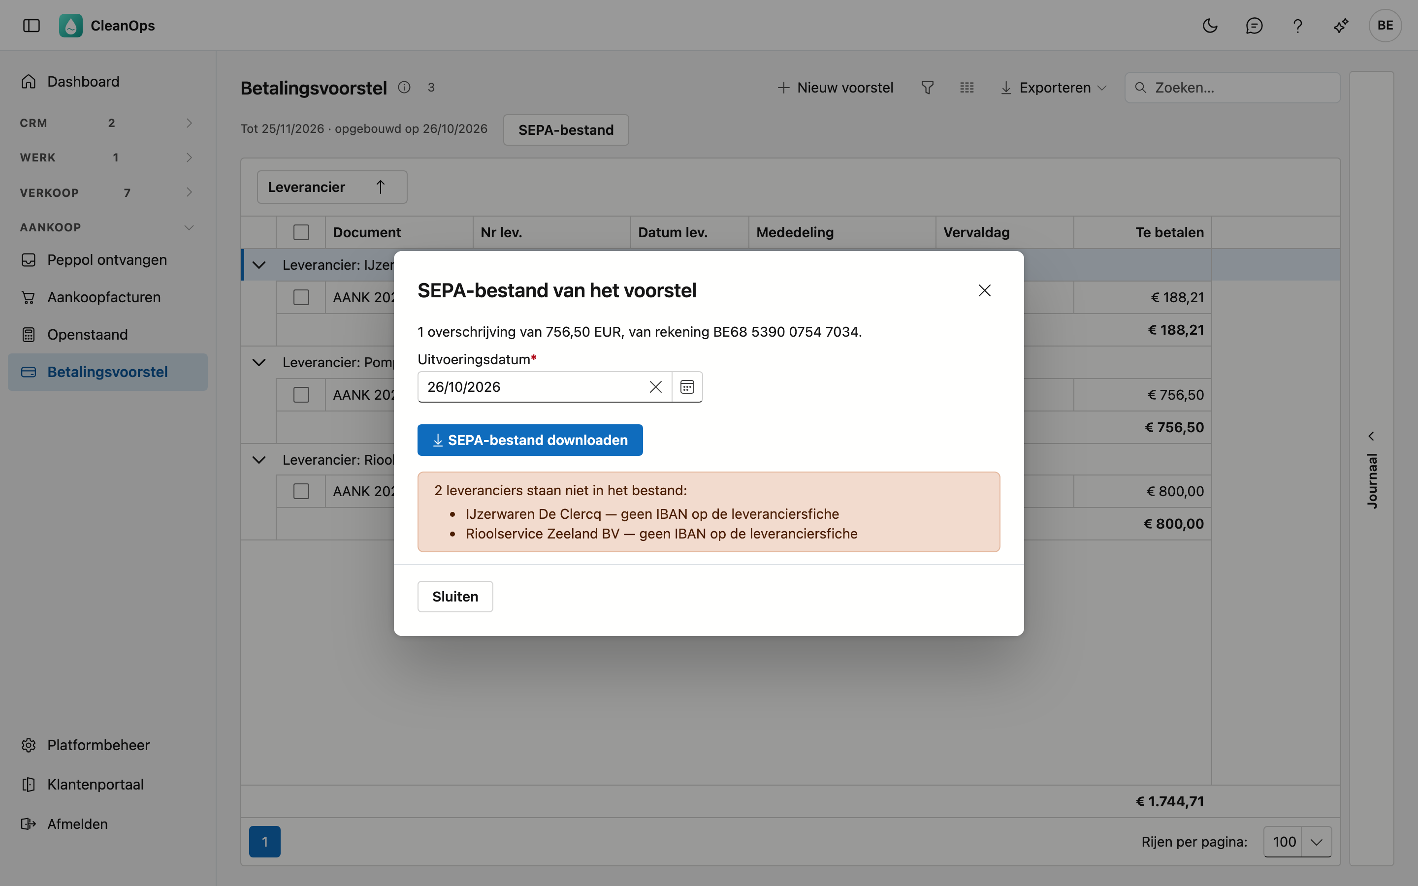
Task: Click the Sluiten button
Action: [455, 597]
